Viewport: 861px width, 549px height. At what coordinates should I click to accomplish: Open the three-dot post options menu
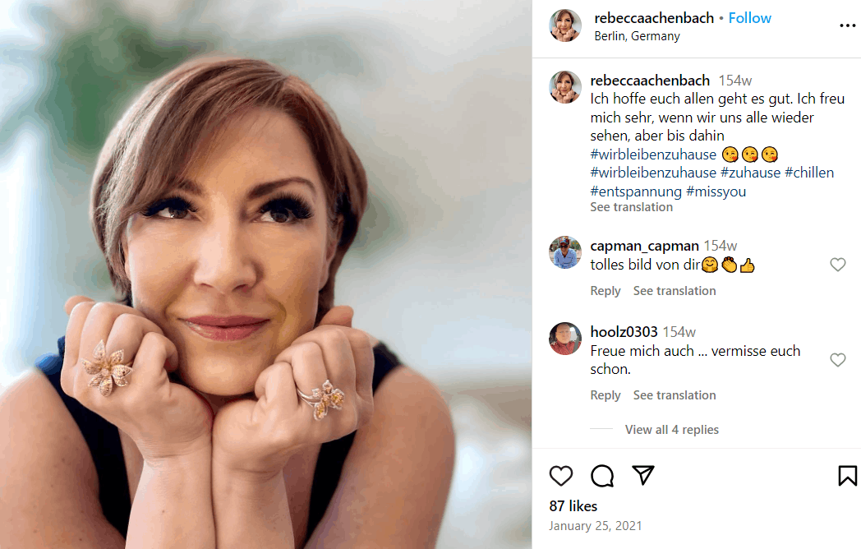847,25
